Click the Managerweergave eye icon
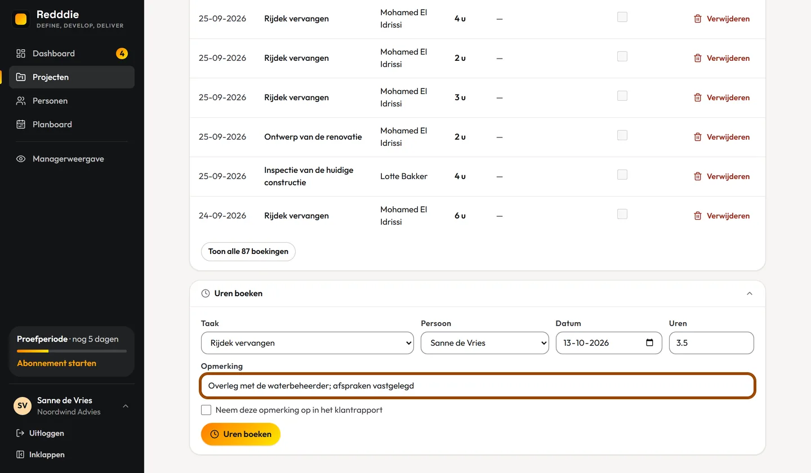The width and height of the screenshot is (811, 473). (x=21, y=159)
